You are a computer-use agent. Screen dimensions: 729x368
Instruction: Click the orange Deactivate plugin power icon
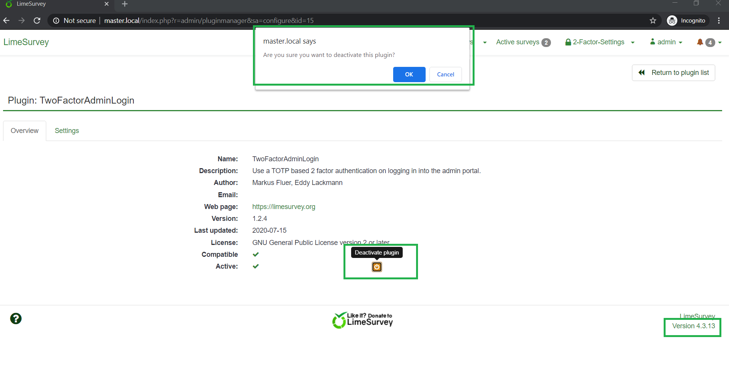point(377,267)
